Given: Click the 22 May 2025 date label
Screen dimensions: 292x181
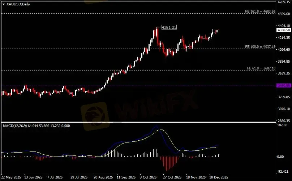Looking at the screenshot, I should 11,177.
